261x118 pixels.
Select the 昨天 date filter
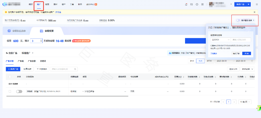[192, 61]
